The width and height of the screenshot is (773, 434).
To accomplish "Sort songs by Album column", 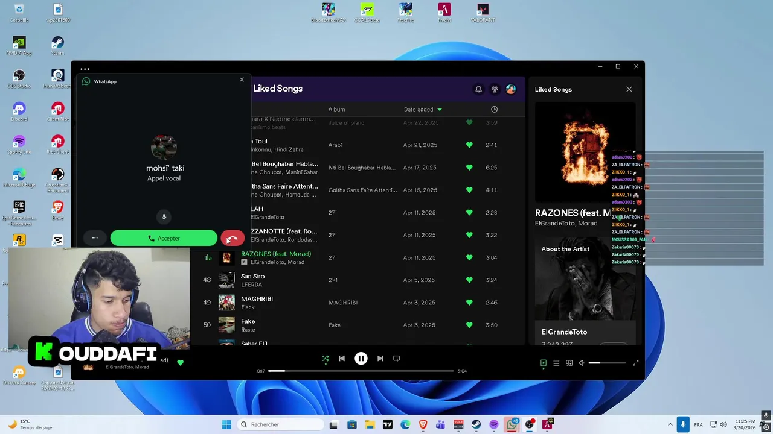I will click(x=336, y=109).
